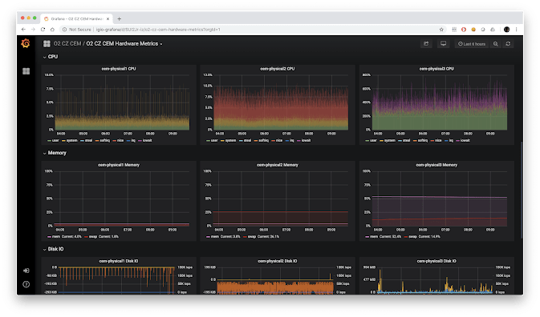Open cem-physical3 Memory panel title menu
Image resolution: width=540 pixels, height=317 pixels.
click(436, 165)
